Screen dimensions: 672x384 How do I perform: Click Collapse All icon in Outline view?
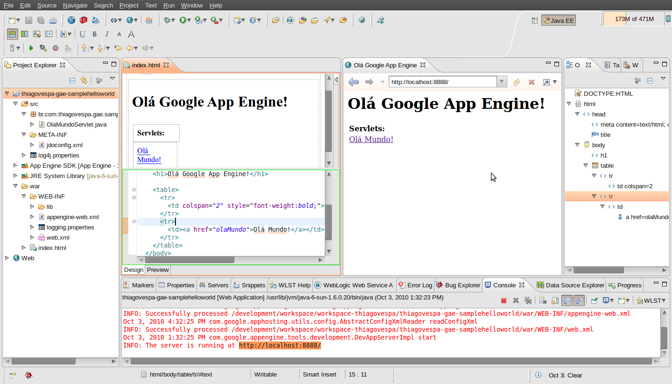(650, 80)
